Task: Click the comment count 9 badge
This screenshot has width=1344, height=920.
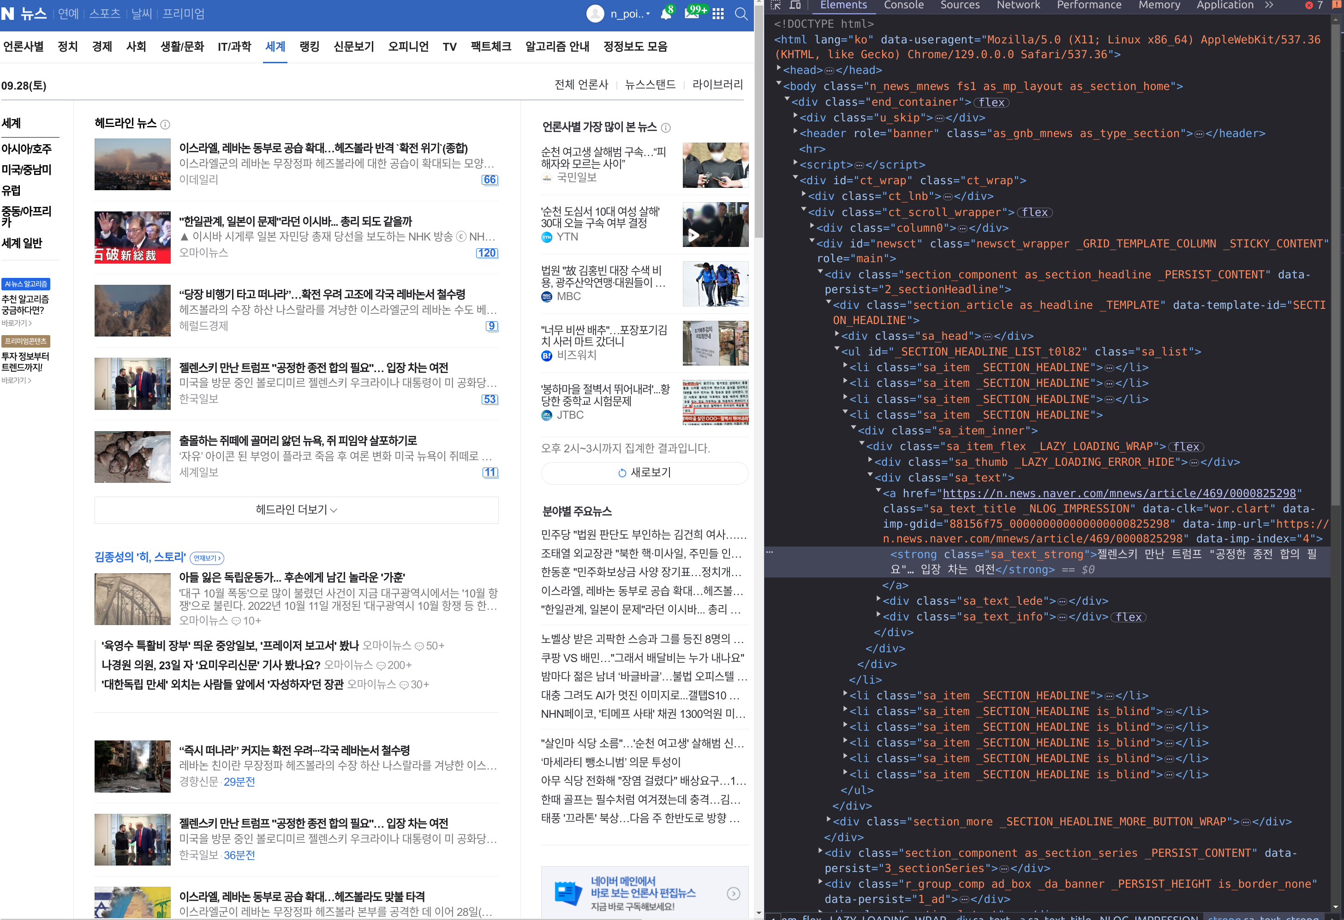Action: coord(492,326)
